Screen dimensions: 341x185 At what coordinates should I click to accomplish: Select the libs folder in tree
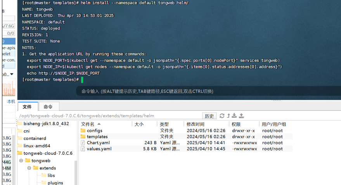click(x=51, y=175)
